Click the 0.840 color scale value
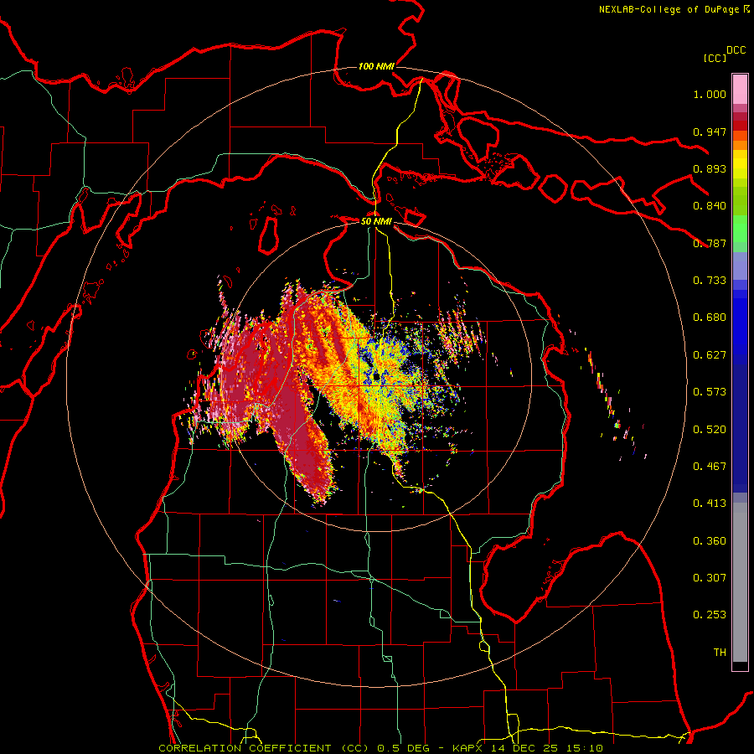The height and width of the screenshot is (754, 754). point(710,206)
